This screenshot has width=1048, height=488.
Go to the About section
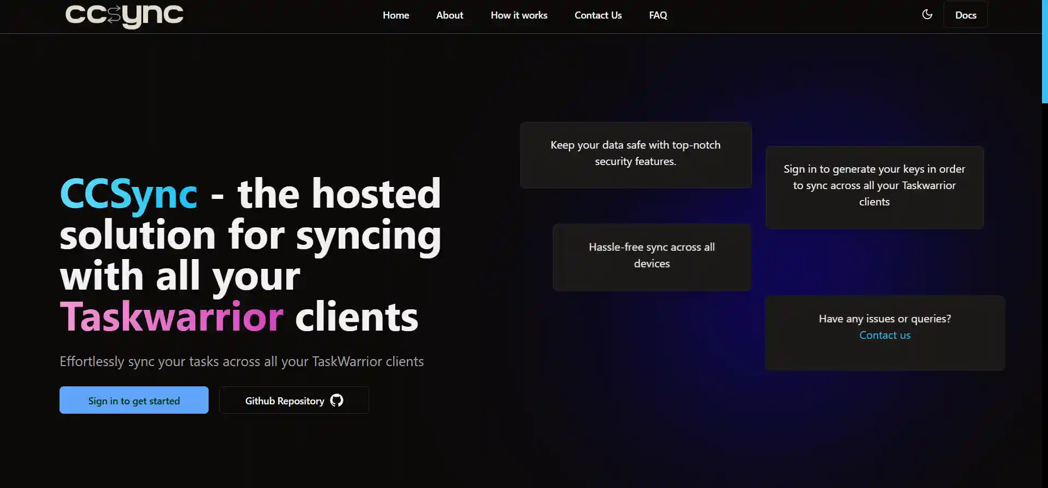click(449, 15)
